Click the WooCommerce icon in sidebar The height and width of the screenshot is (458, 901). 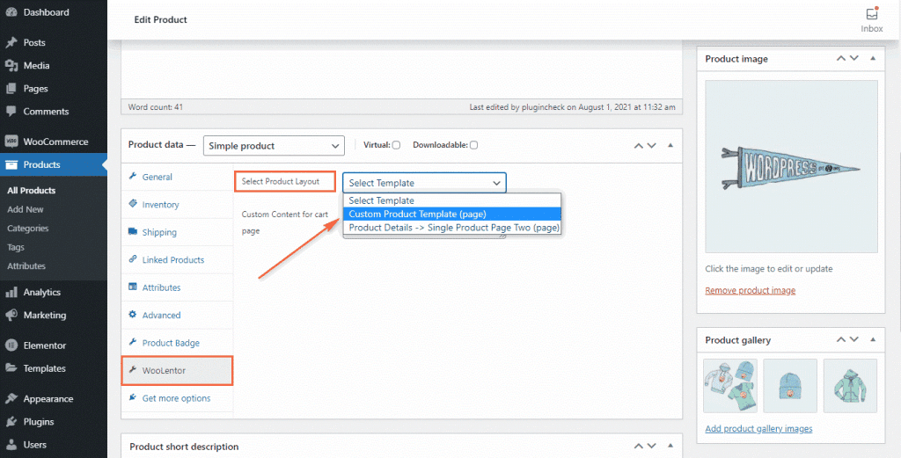pos(11,142)
